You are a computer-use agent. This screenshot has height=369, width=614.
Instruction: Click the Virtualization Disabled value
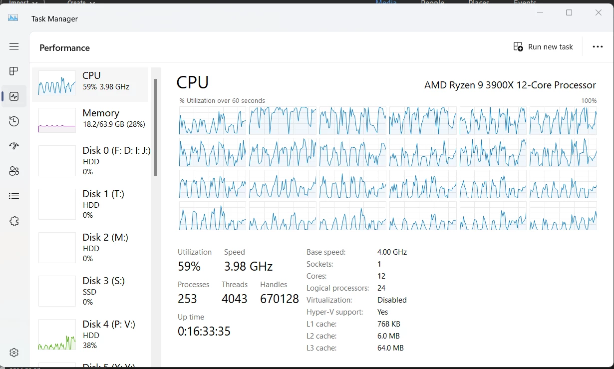(x=392, y=300)
